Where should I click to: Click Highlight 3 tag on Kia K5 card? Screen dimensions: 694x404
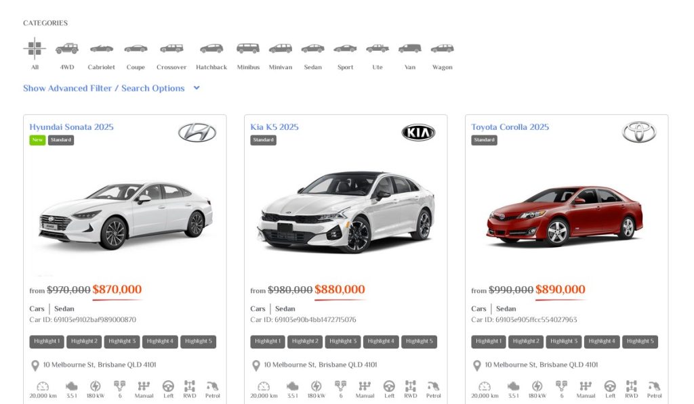pos(342,342)
